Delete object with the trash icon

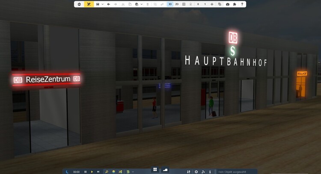148,4
